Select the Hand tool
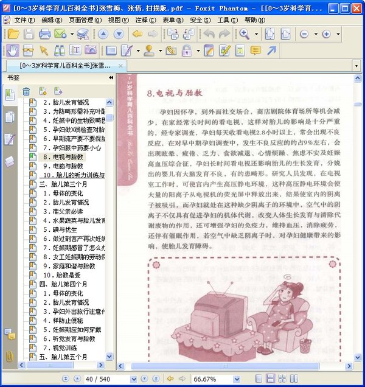This screenshot has height=387, width=365. [13, 51]
